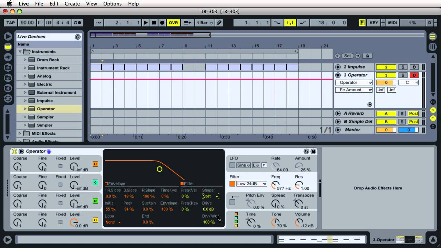Open the Apple system menu
441x248 pixels.
click(9, 4)
